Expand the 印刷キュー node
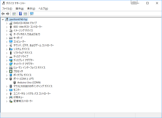The width and height of the screenshot is (162, 118). click(x=7, y=98)
